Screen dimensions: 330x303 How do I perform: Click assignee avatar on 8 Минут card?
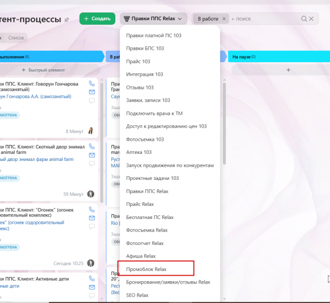tap(90, 131)
